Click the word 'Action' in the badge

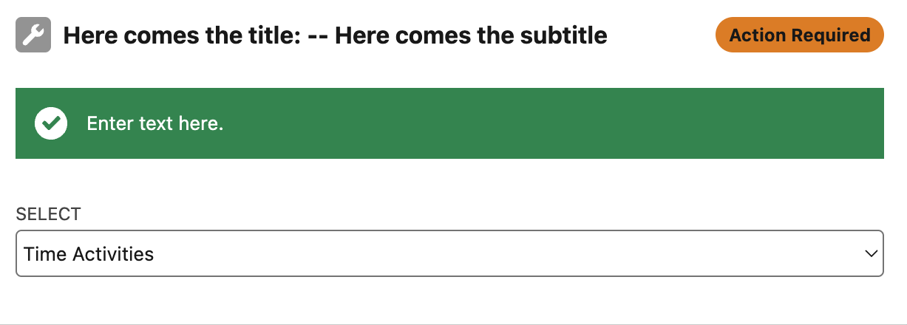click(x=758, y=35)
